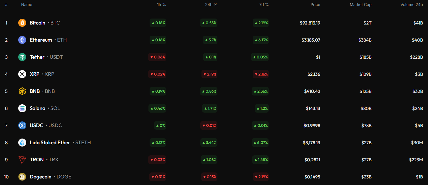Click the Ethereum diamond logo
The width and height of the screenshot is (428, 185).
22,40
